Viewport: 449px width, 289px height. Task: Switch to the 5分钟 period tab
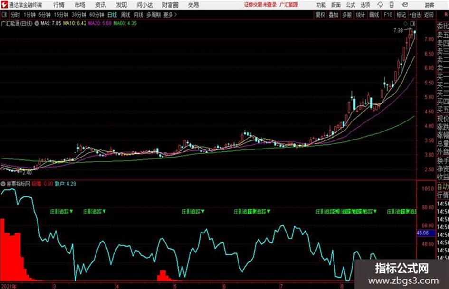(x=44, y=15)
